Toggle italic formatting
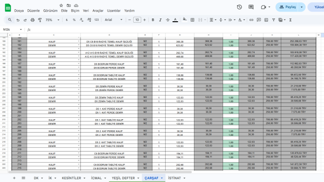 pyautogui.click(x=160, y=20)
